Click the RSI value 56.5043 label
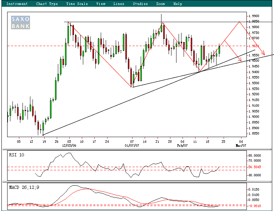Screen dimensions: 274x211 255,167
